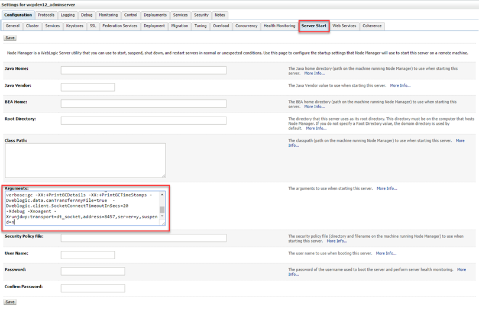The image size is (479, 313).
Task: Open the Logging tab
Action: coord(67,15)
